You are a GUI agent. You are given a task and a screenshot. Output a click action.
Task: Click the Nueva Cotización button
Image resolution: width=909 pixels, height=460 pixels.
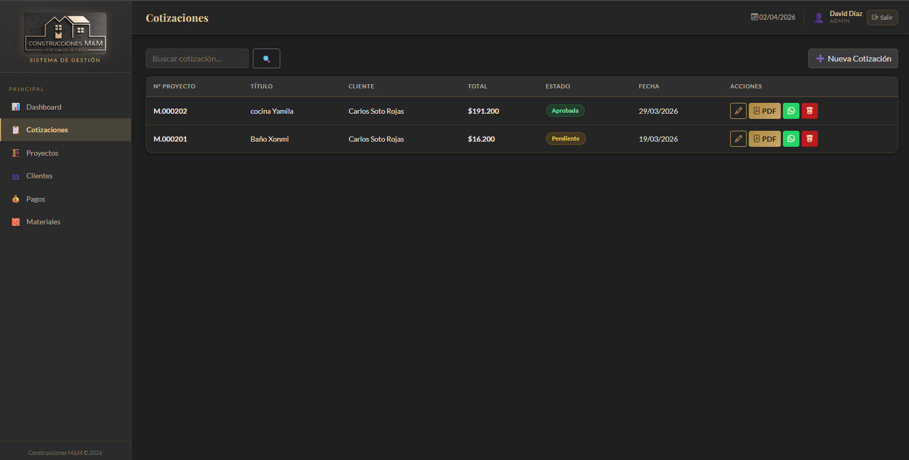click(853, 58)
